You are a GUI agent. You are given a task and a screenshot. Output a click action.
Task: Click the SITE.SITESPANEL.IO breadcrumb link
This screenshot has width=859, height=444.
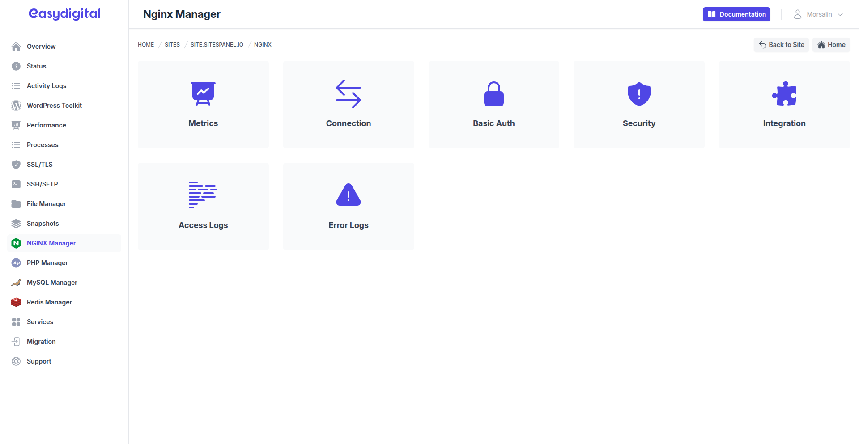(x=217, y=44)
